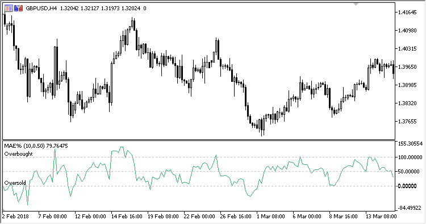Click the -84.49922 indicator scale value

(x=410, y=208)
